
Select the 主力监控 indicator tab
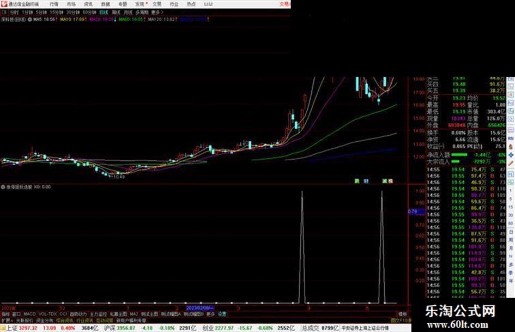[x=98, y=314]
